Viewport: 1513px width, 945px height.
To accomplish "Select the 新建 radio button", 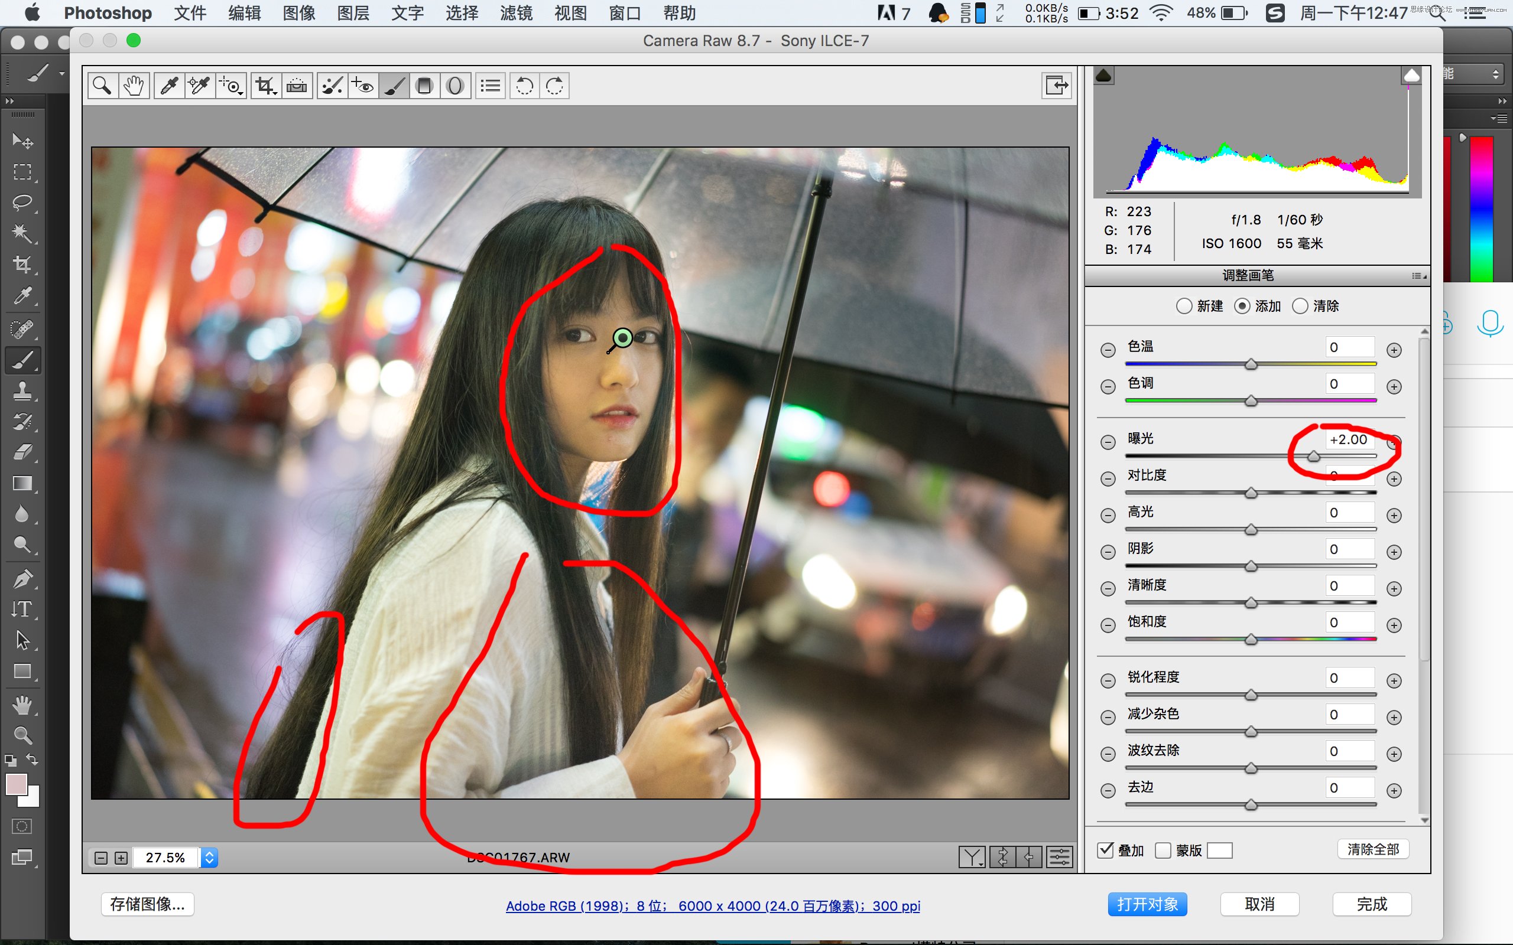I will pos(1184,307).
